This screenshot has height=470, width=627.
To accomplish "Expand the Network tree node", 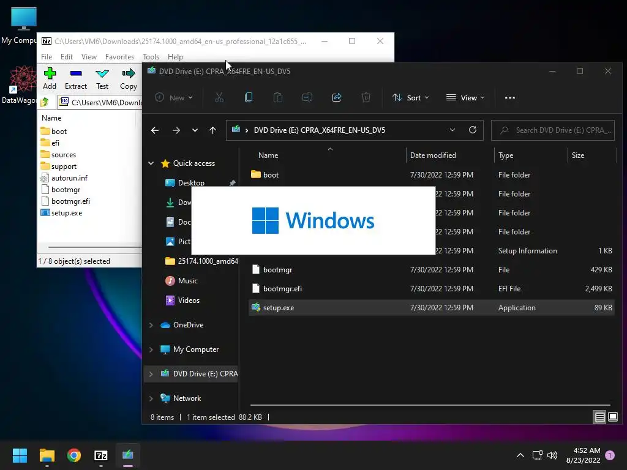I will coord(151,398).
